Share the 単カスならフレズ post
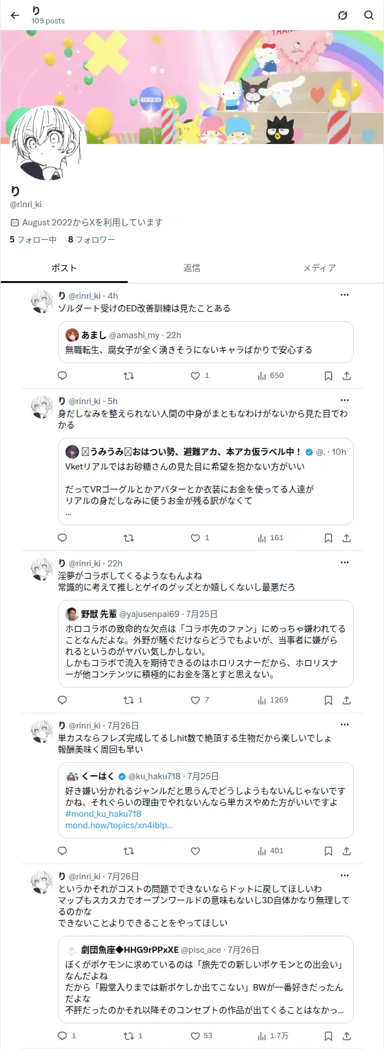 pos(346,851)
